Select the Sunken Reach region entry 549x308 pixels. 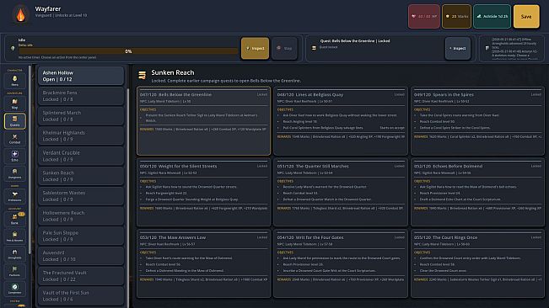(x=81, y=176)
